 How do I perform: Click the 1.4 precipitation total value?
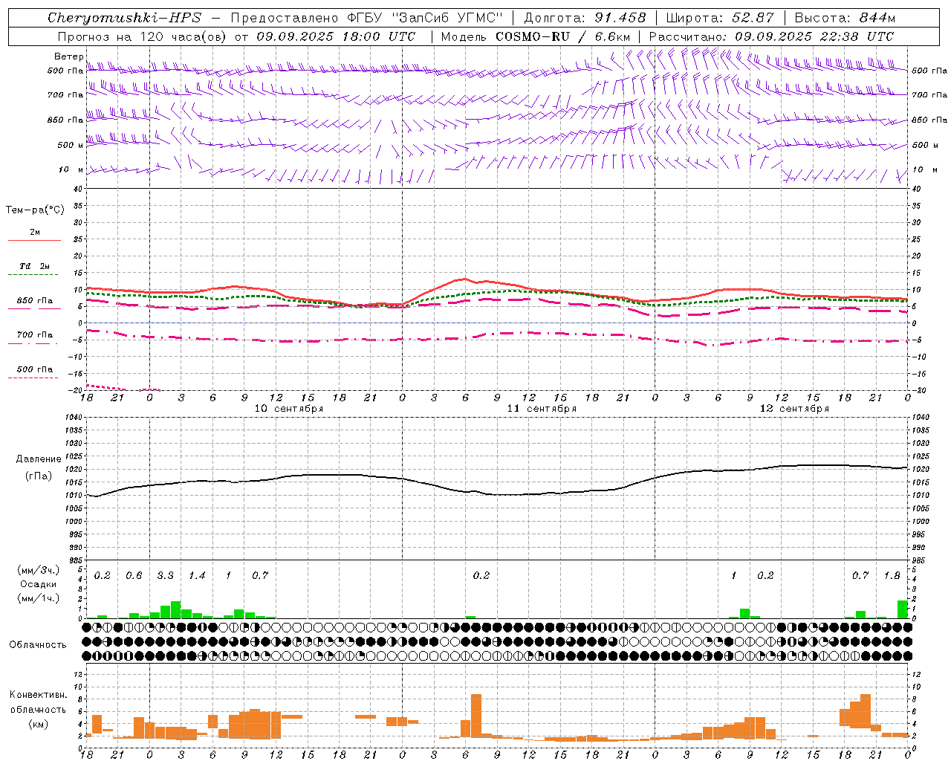197,575
